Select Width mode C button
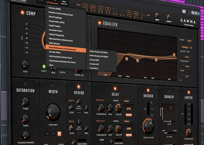 (x=59, y=134)
